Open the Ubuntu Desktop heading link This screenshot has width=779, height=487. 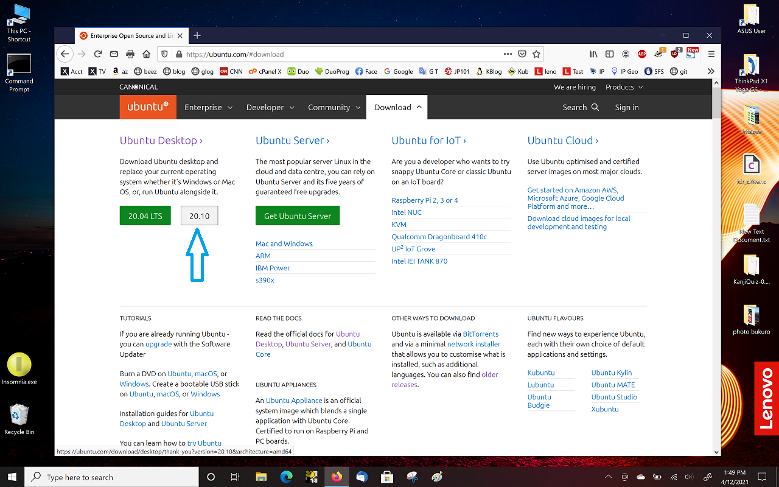161,141
